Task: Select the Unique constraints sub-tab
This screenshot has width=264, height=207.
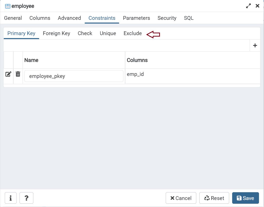Action: (x=108, y=33)
